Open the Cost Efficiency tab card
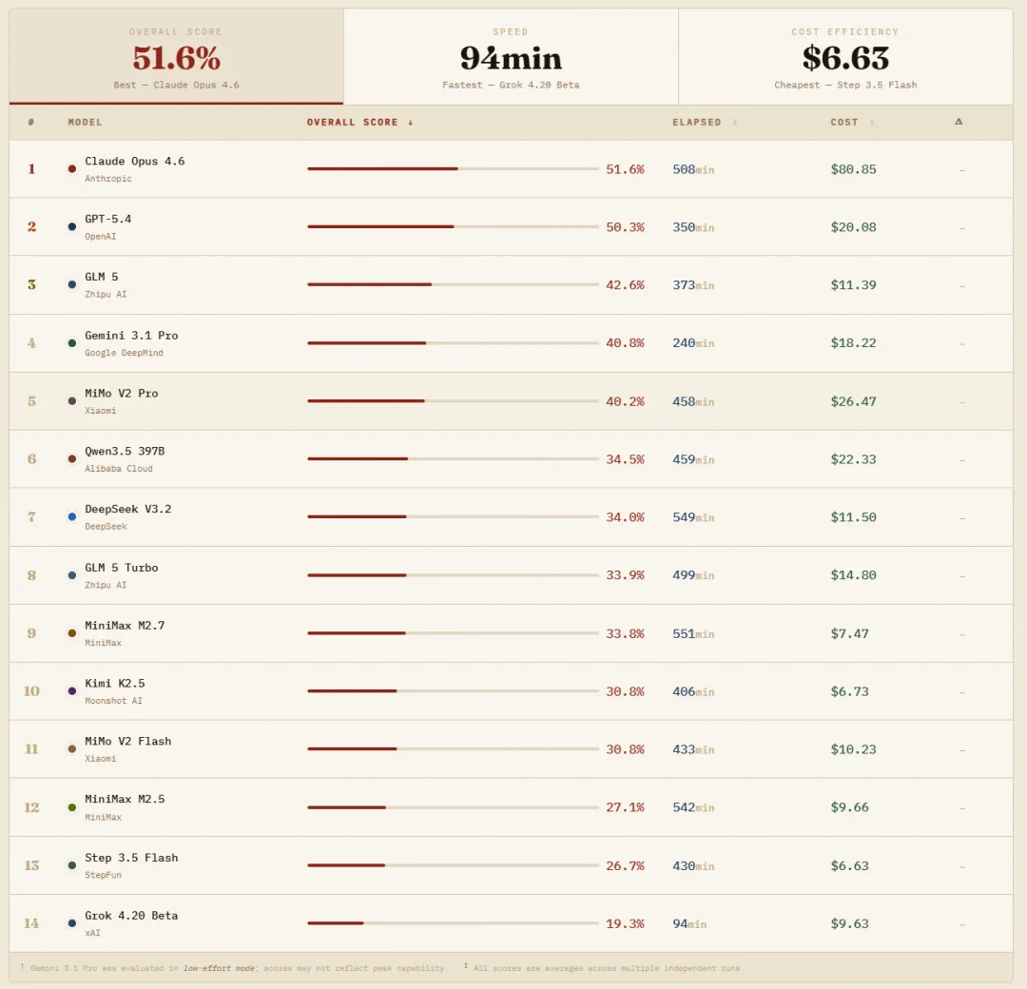The height and width of the screenshot is (989, 1027). click(845, 56)
